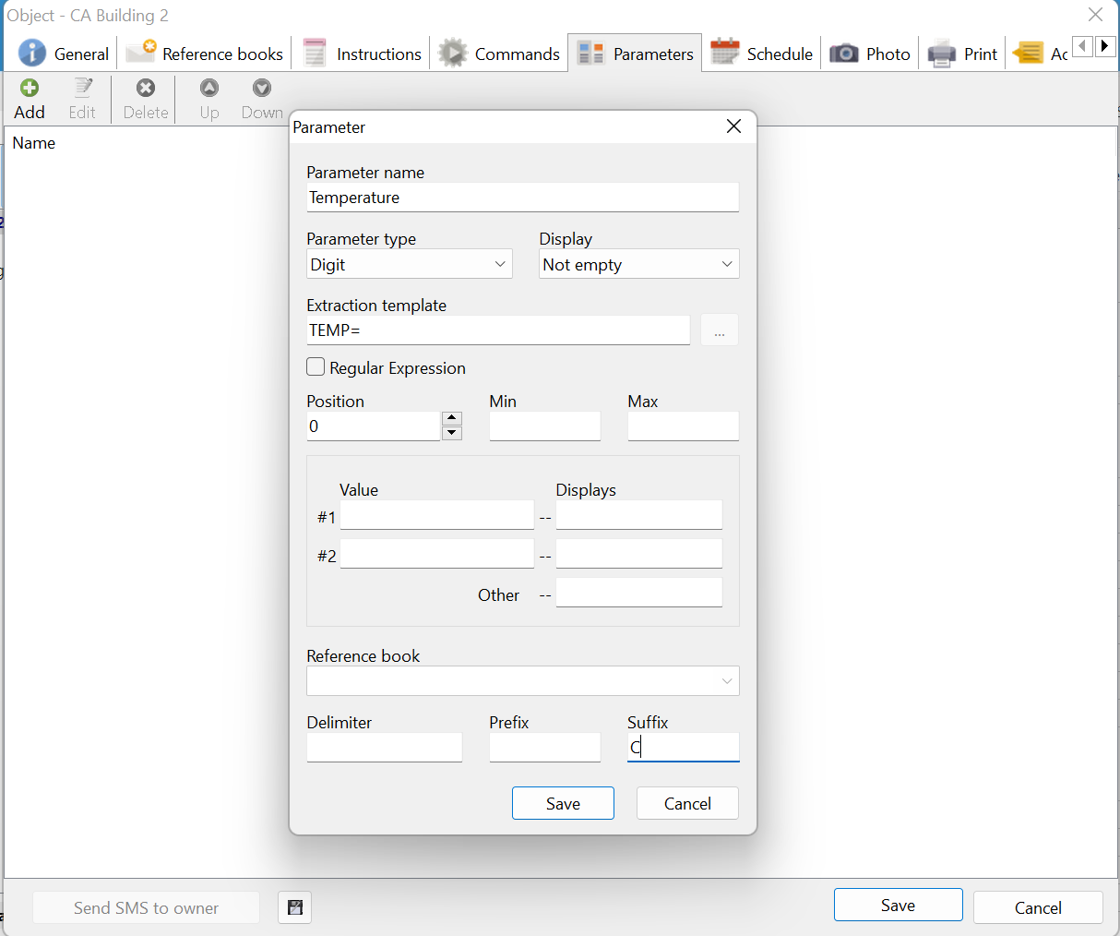Open the Display dropdown showing Not empty
The image size is (1120, 936).
click(x=638, y=264)
